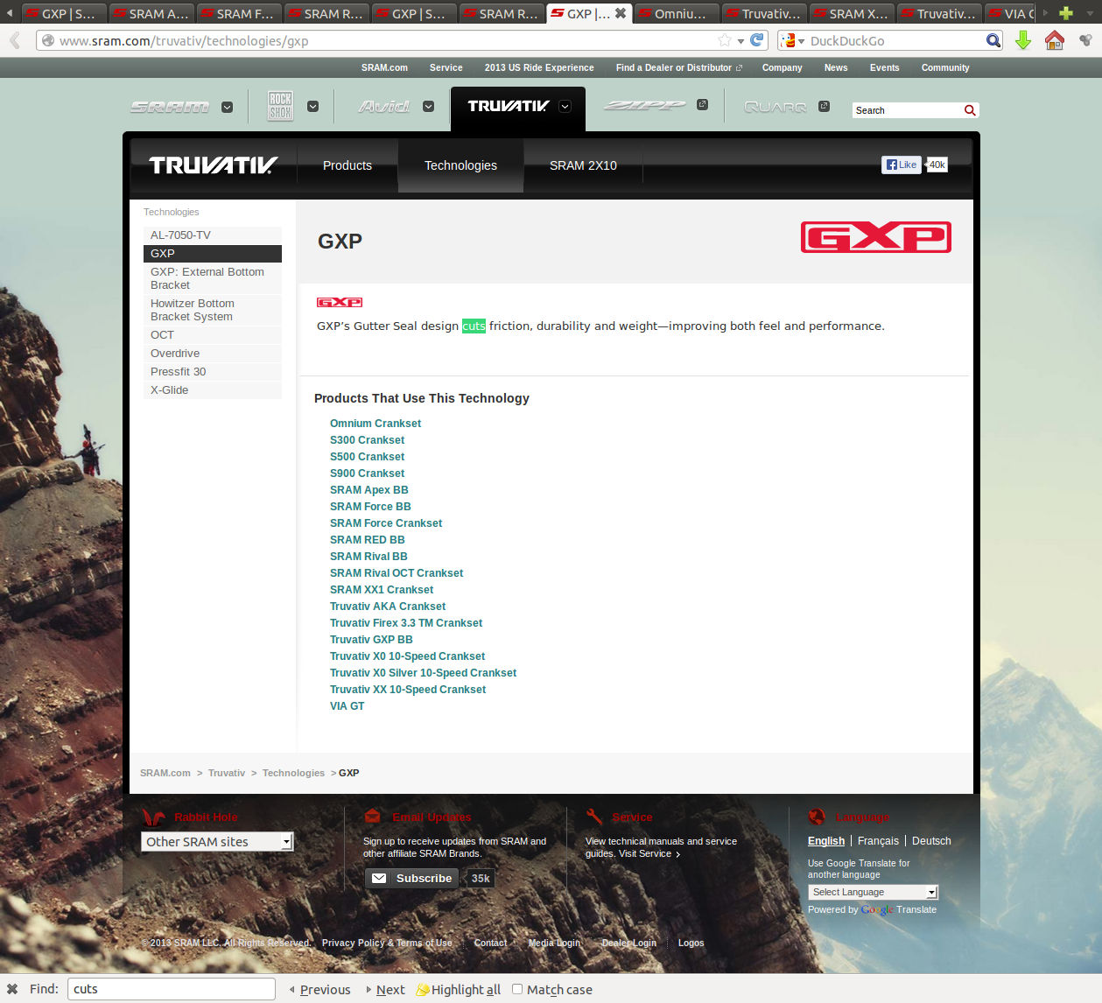
Task: Open the Zipp brand logo link
Action: coord(644,105)
